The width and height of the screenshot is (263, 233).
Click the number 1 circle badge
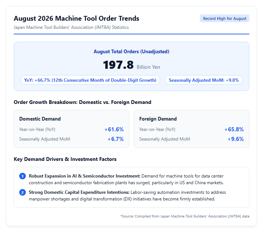pyautogui.click(x=23, y=176)
